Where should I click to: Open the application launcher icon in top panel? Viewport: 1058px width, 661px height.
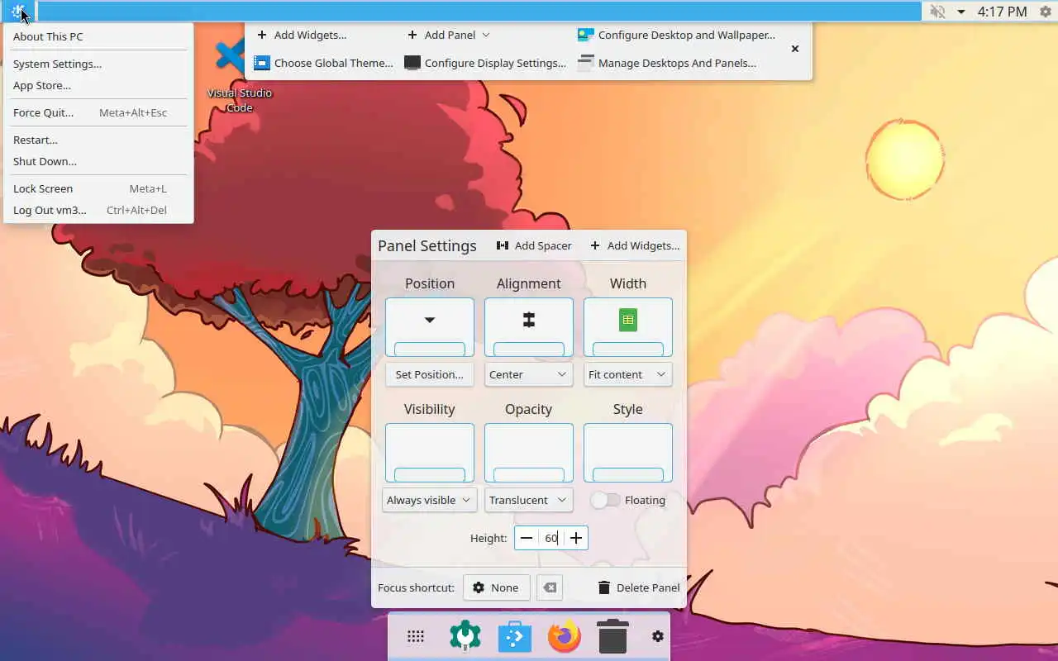click(x=18, y=12)
